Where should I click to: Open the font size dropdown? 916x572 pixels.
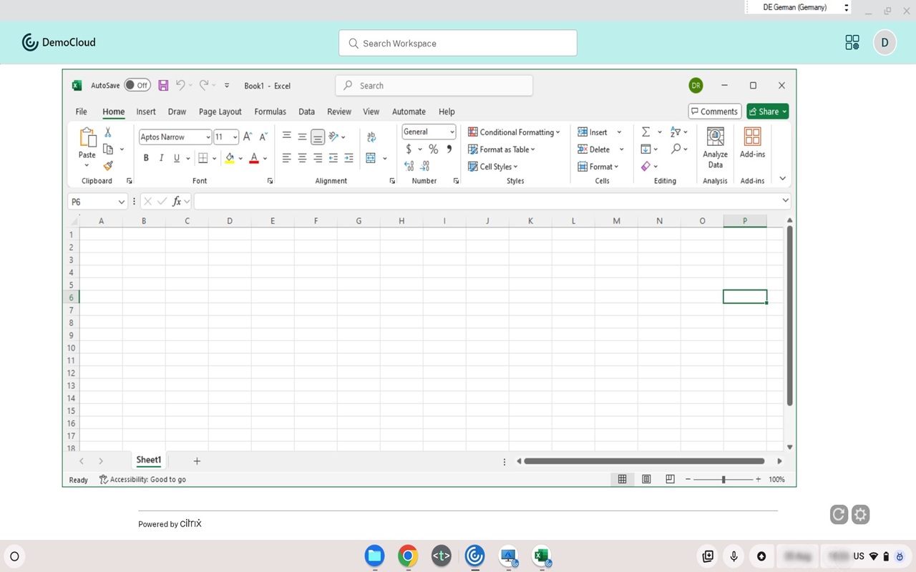pos(235,137)
